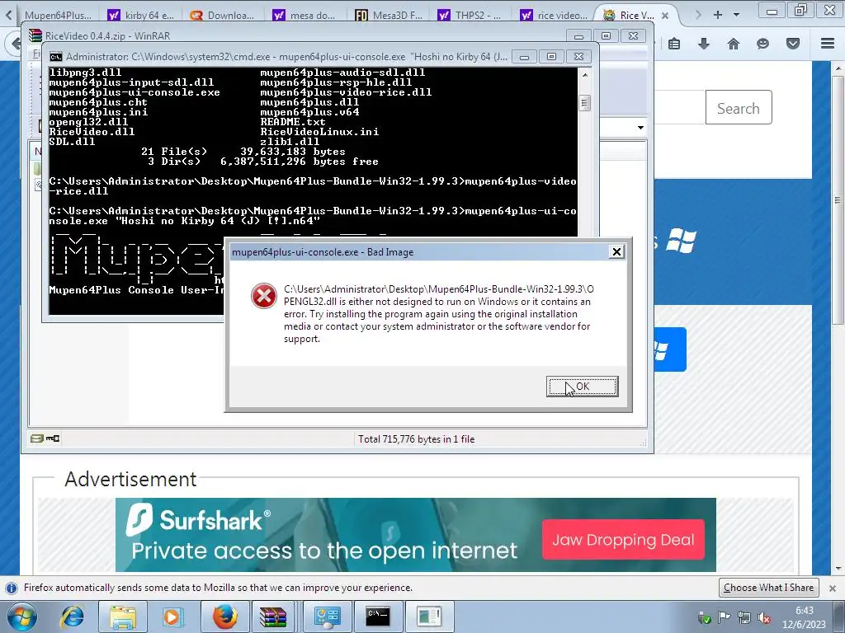
Task: Click 'opengl32.dll' in cmd directory listing
Action: [x=88, y=122]
